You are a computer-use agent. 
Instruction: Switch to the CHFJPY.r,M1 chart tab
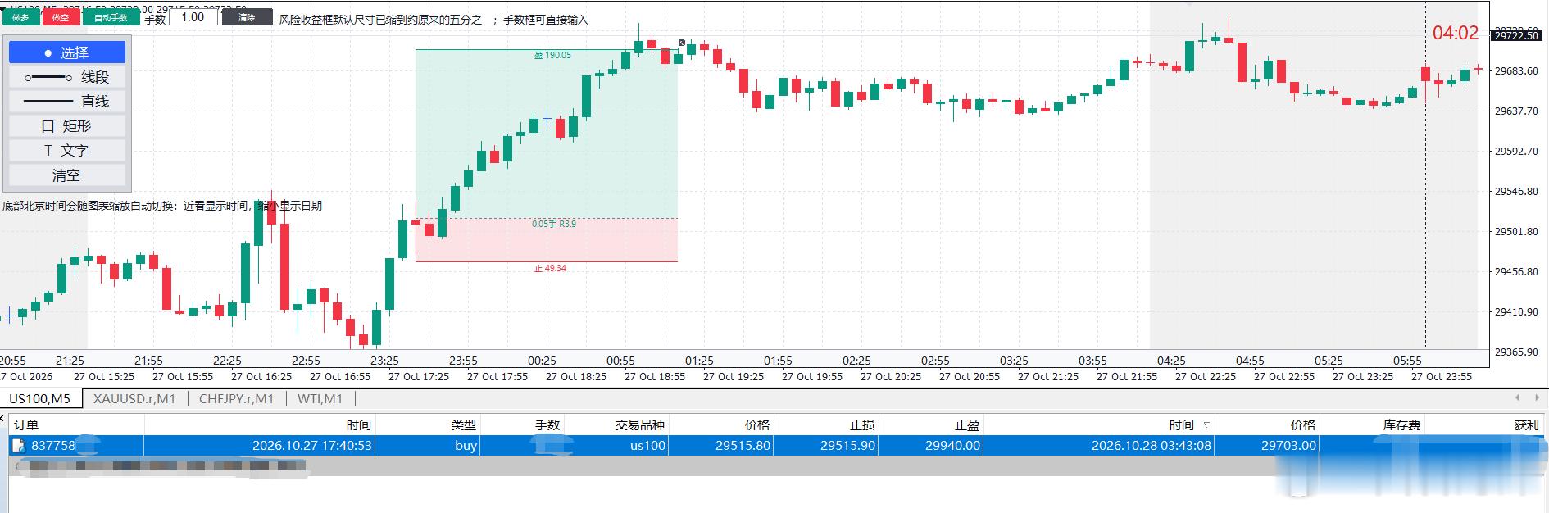pyautogui.click(x=237, y=399)
